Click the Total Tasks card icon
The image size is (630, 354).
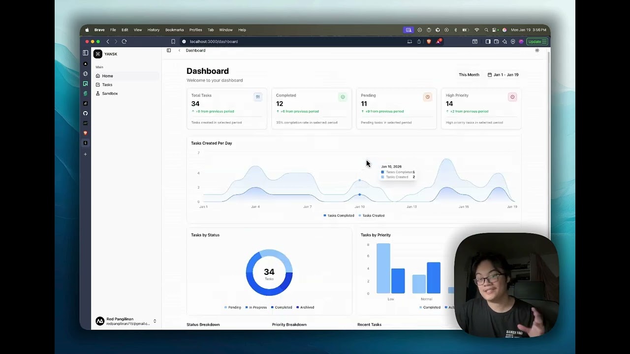[258, 97]
